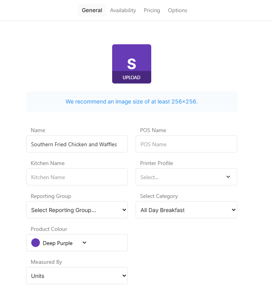Select the Options tab
The height and width of the screenshot is (294, 272).
[177, 10]
